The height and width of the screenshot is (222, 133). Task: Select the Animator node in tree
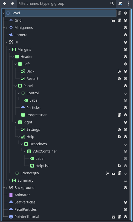(x=22, y=195)
